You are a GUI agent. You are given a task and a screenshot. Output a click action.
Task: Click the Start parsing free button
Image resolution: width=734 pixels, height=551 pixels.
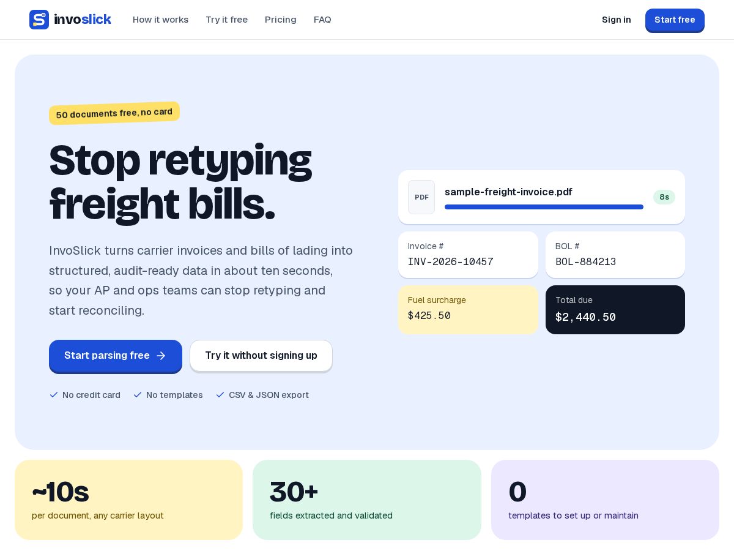click(116, 356)
